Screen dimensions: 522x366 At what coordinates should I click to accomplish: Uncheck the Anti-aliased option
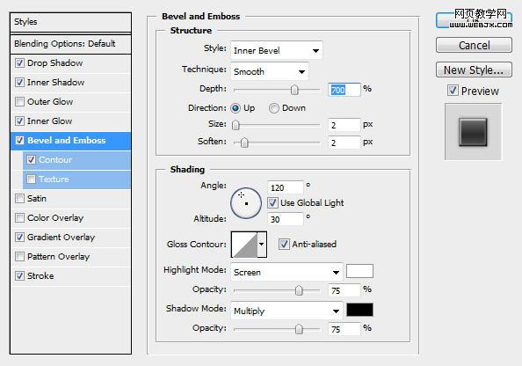pyautogui.click(x=283, y=244)
